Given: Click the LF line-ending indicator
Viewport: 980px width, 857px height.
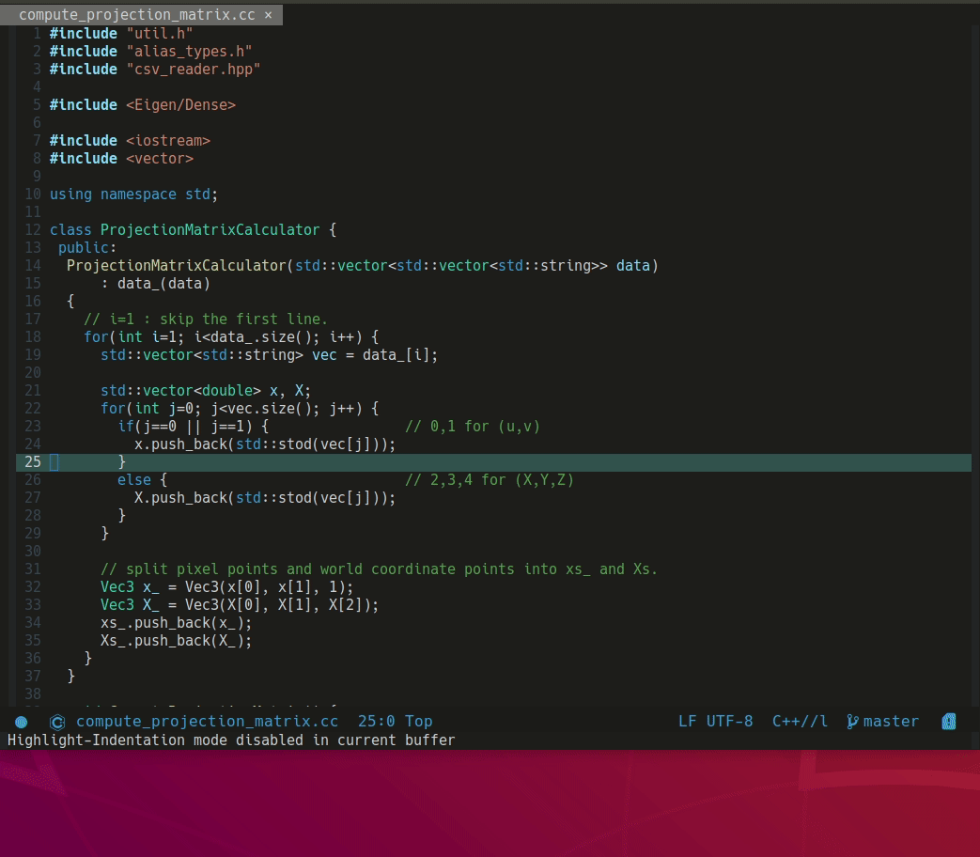Looking at the screenshot, I should tap(688, 722).
